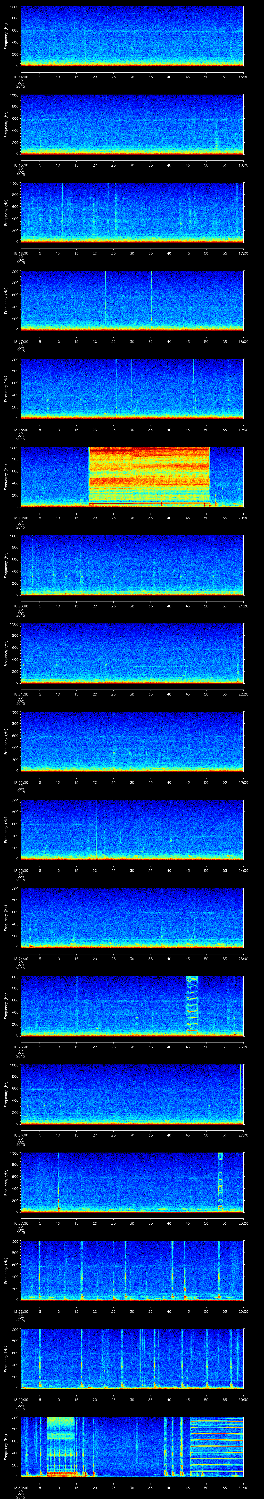Open the spectrogram panel starting at 18:28:00

pyautogui.click(x=132, y=1270)
